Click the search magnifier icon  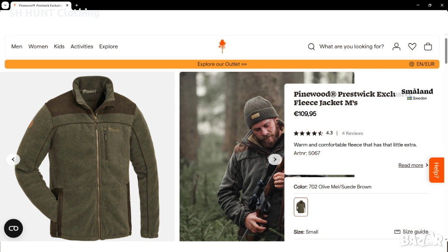click(x=311, y=47)
